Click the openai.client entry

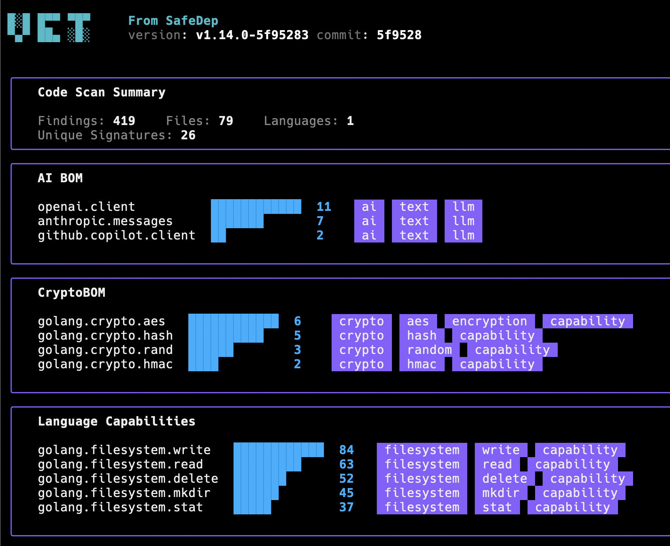86,207
